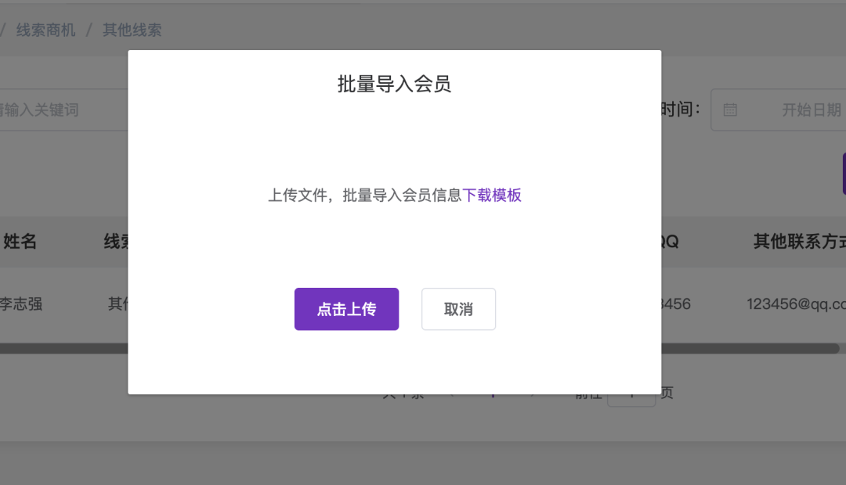Screen dimensions: 846x485
Task: Click the 姓名 column header
Action: (x=20, y=242)
